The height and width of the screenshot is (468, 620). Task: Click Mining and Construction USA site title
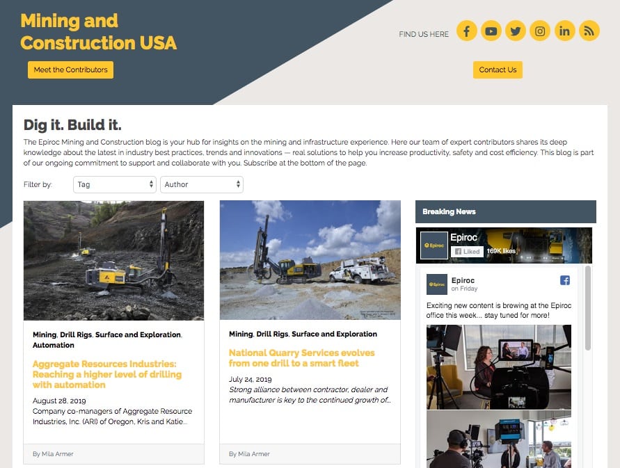tap(98, 31)
